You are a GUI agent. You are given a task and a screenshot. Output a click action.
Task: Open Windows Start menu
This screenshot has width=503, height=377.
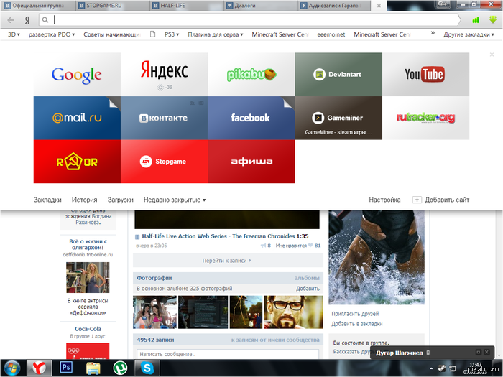[x=12, y=368]
